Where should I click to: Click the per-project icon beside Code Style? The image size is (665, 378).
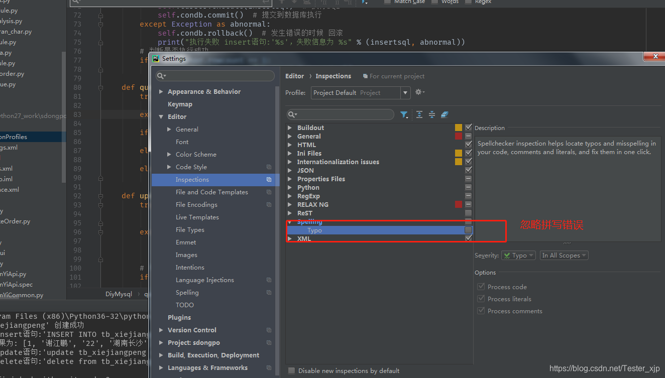269,167
